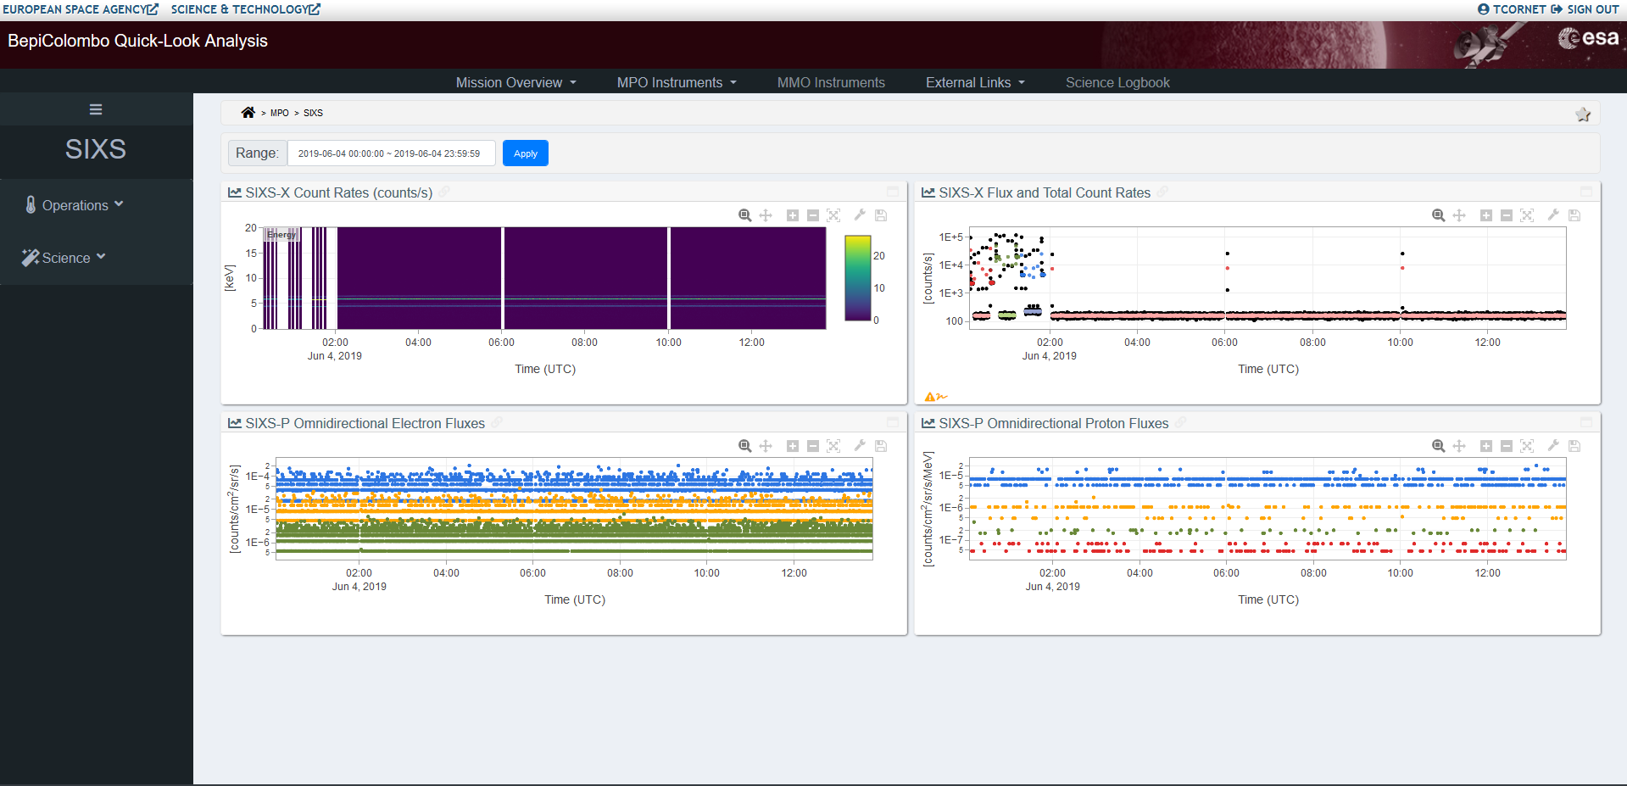Autoscale the Electron Fluxes plot
Image resolution: width=1627 pixels, height=786 pixels.
click(833, 446)
